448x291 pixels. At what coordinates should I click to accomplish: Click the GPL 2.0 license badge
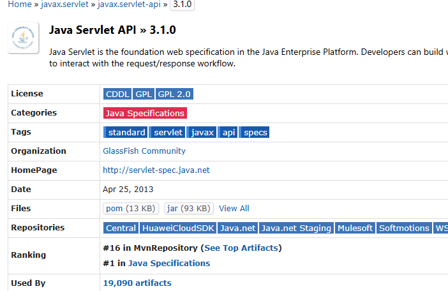[x=174, y=94]
